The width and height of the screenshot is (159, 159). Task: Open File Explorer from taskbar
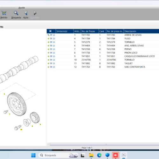pyautogui.click(x=91, y=156)
